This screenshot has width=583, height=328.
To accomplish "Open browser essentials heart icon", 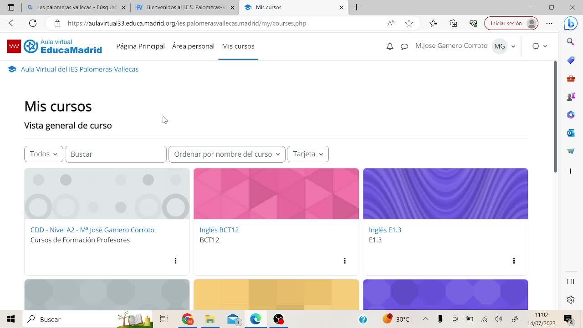I will pos(473,23).
